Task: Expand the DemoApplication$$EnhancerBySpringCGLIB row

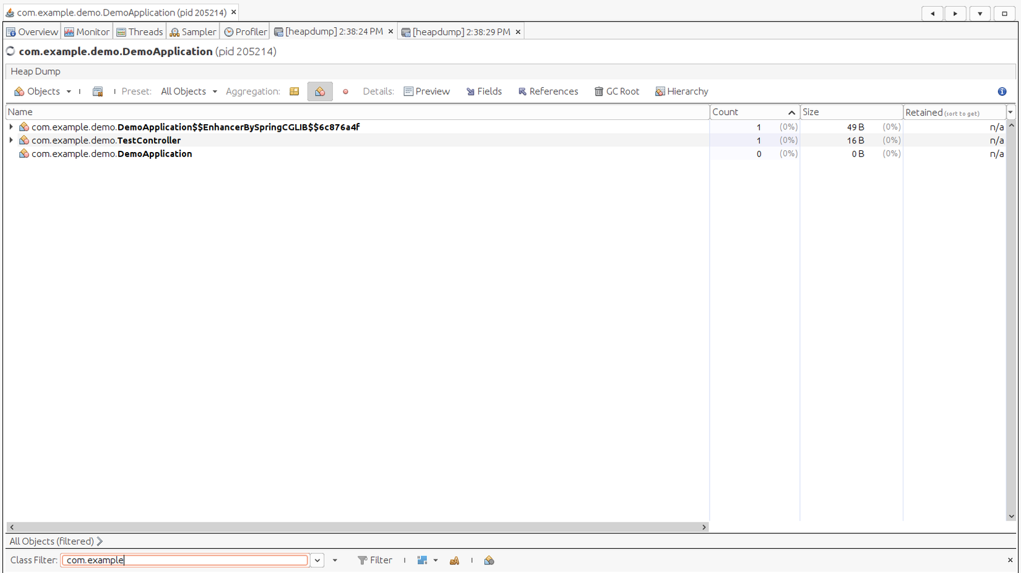Action: point(11,127)
